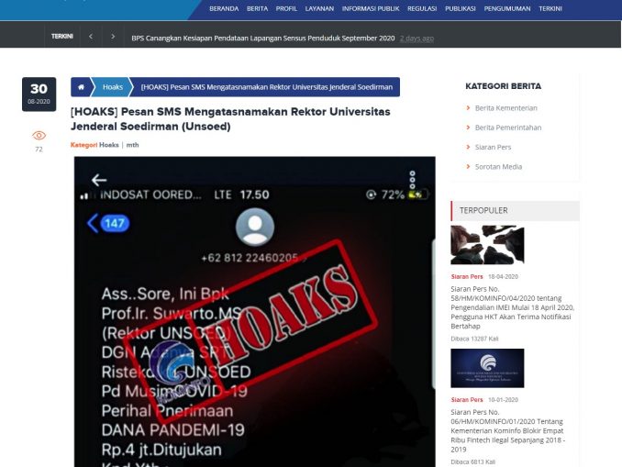The image size is (622, 467).
Task: Open Siaran Pers No. 58 IMEI article
Action: coord(513,307)
